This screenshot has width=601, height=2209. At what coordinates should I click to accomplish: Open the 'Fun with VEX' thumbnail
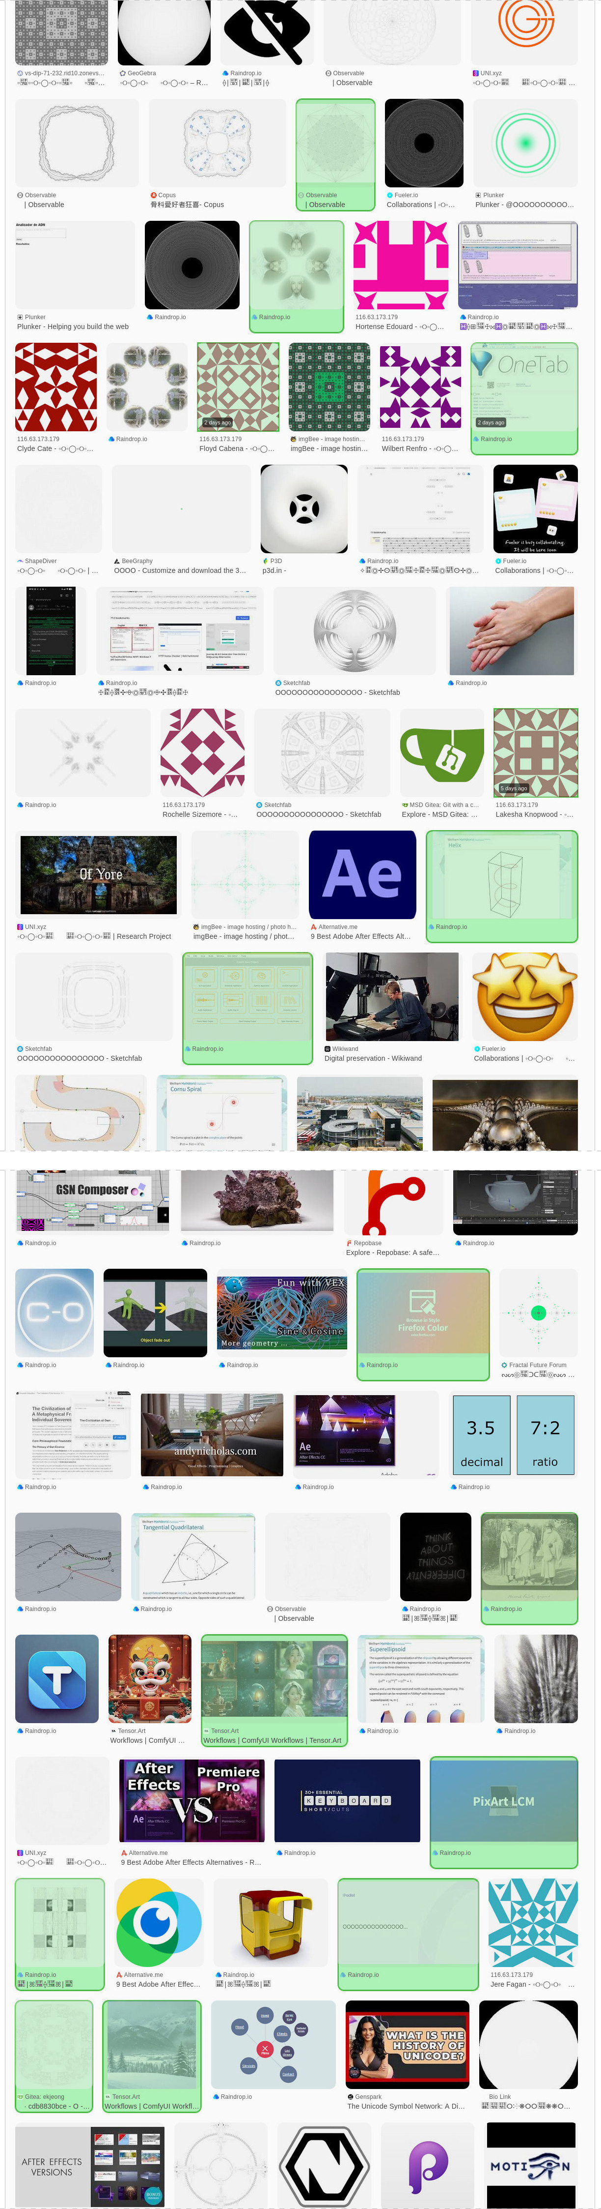click(x=282, y=1312)
